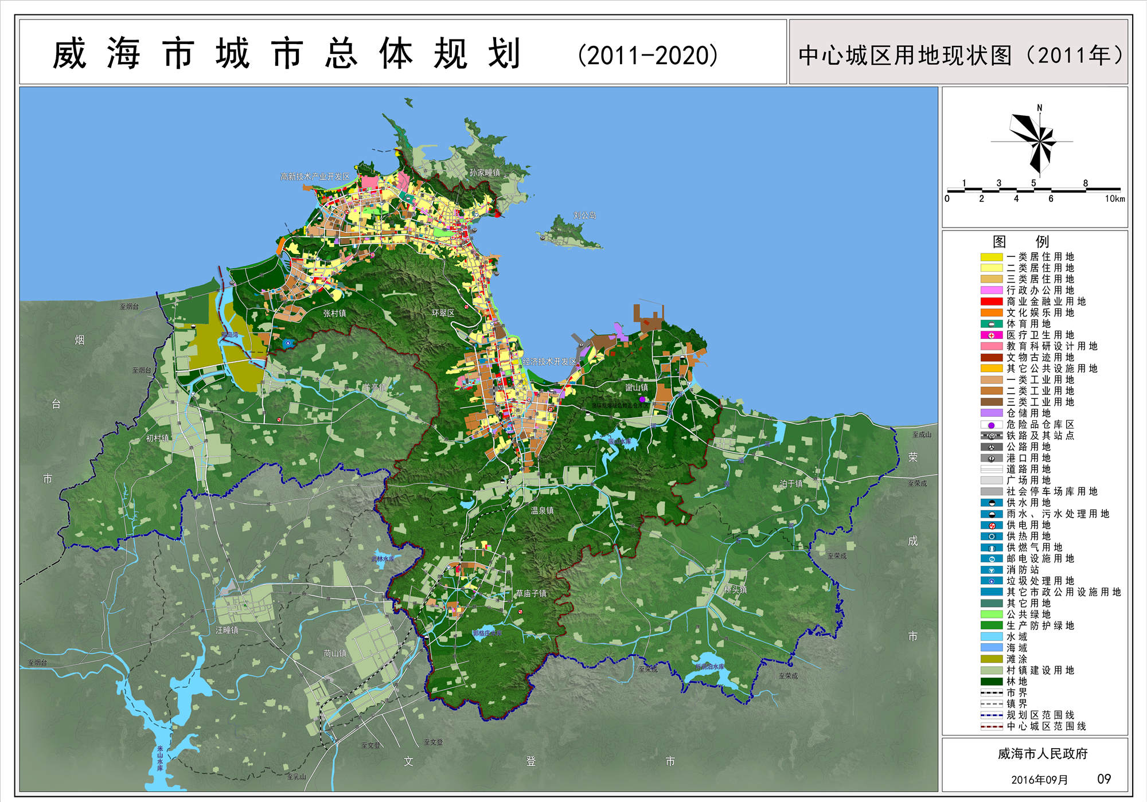This screenshot has width=1147, height=802.
Task: Click the 刘公岛 island label
Action: [584, 216]
